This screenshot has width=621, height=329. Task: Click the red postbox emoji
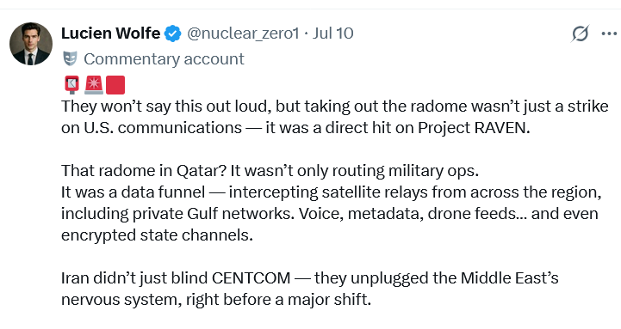pos(71,85)
